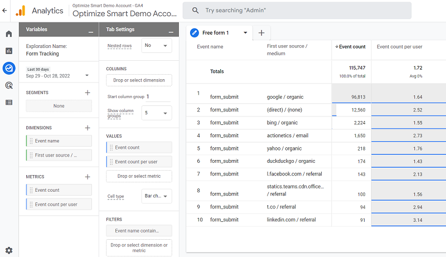The width and height of the screenshot is (446, 257).
Task: Add a new metric with plus icon
Action: [87, 177]
